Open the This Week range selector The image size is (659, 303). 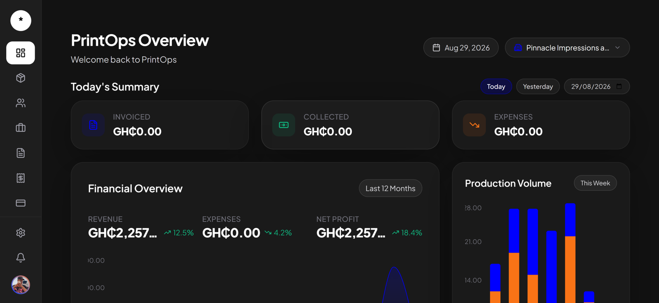(595, 183)
